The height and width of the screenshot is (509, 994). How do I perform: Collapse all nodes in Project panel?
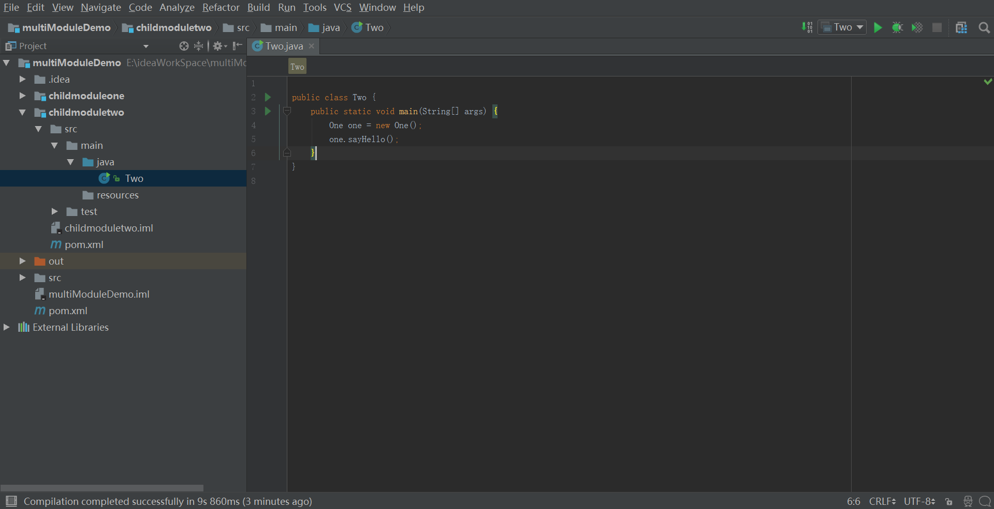[x=198, y=47]
